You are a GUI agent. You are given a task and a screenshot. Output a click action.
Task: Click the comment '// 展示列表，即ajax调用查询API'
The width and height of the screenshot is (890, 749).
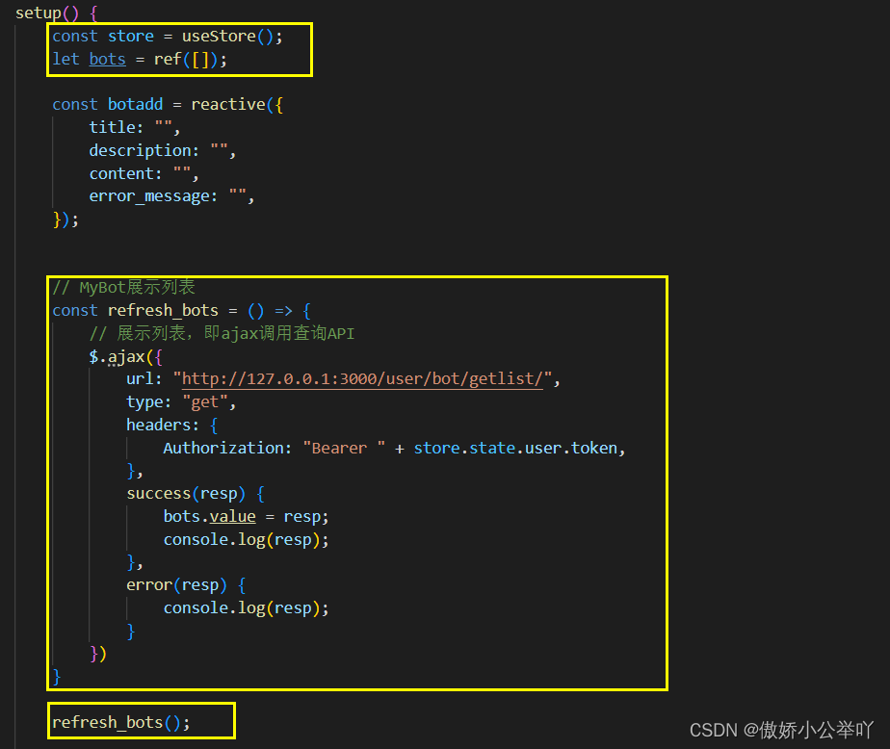222,333
